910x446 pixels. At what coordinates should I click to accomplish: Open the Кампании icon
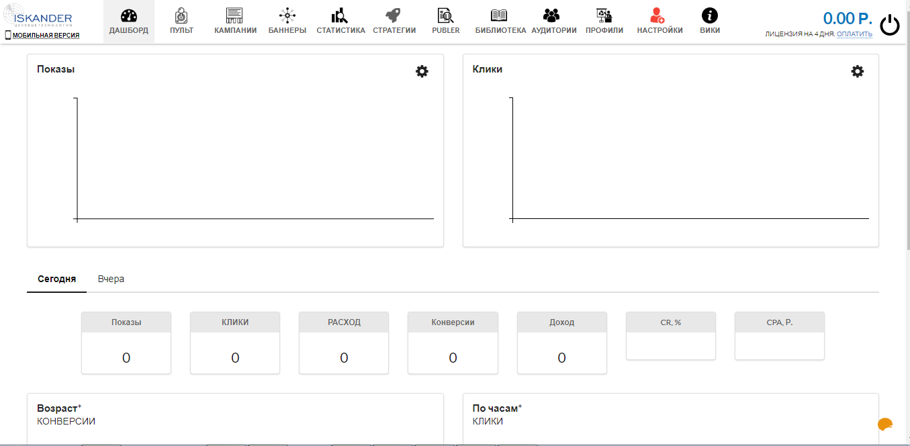tap(234, 15)
